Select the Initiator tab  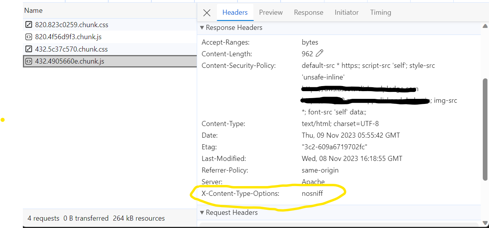(347, 12)
